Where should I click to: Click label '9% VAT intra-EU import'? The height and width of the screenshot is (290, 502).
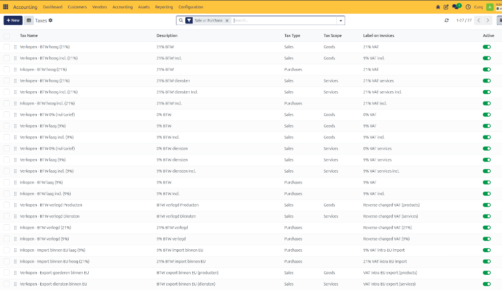pos(384,250)
